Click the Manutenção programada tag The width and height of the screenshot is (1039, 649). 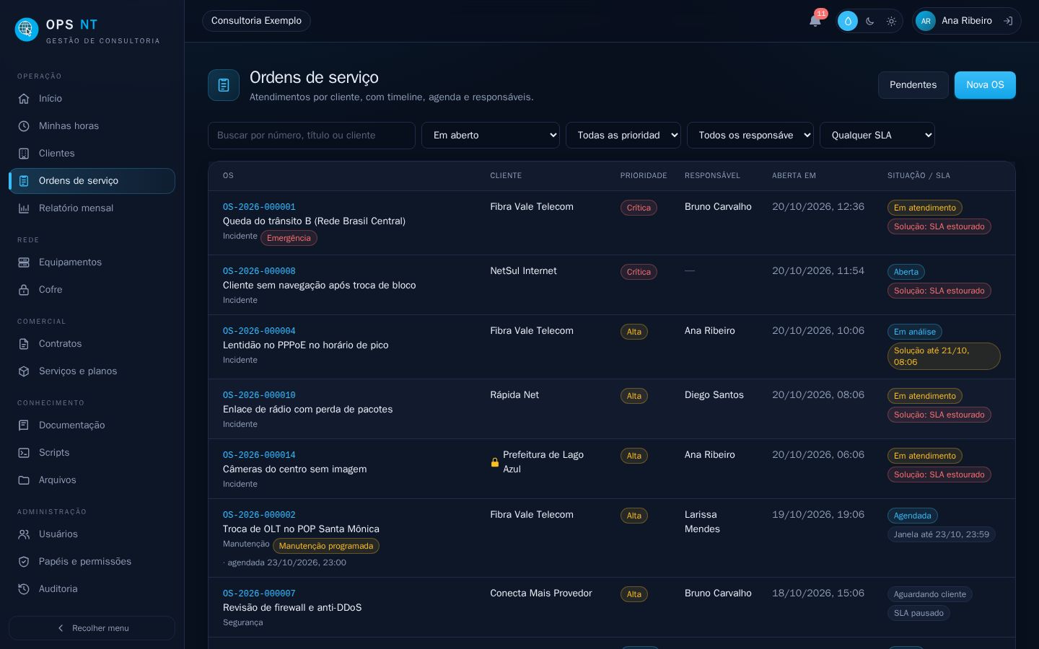pos(326,546)
